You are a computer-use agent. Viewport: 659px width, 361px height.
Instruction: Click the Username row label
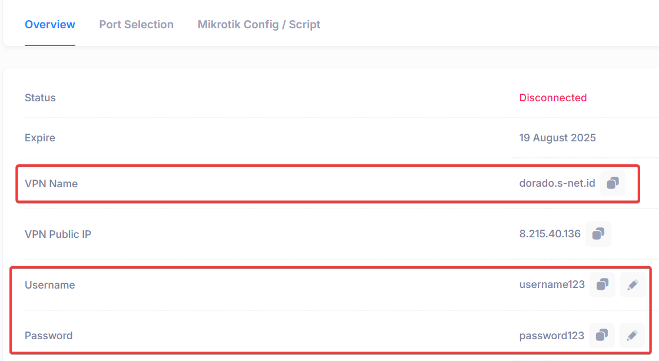49,285
